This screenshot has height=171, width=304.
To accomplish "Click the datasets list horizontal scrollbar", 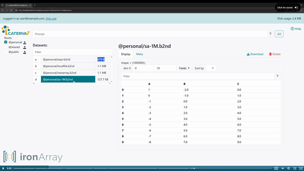I will [72, 84].
